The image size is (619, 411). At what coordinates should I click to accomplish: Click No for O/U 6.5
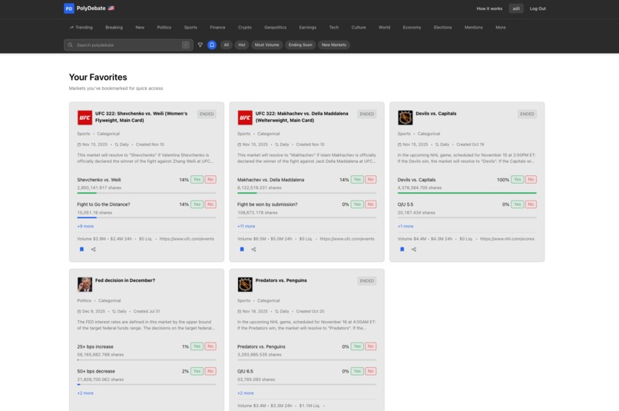371,371
